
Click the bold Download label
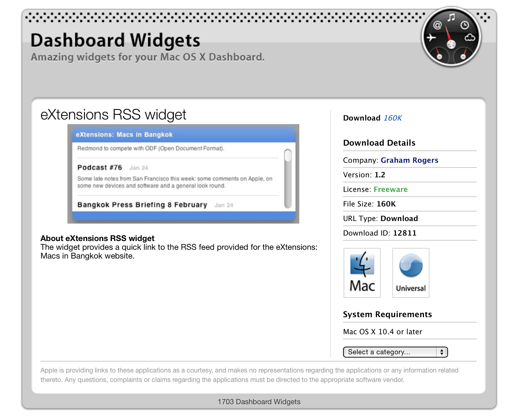coord(362,118)
